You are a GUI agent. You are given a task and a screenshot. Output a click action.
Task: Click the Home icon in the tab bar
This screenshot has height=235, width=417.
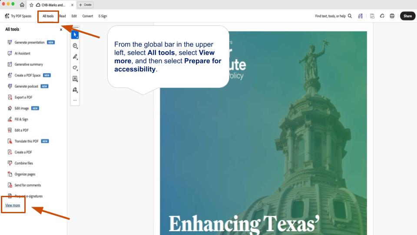click(22, 5)
